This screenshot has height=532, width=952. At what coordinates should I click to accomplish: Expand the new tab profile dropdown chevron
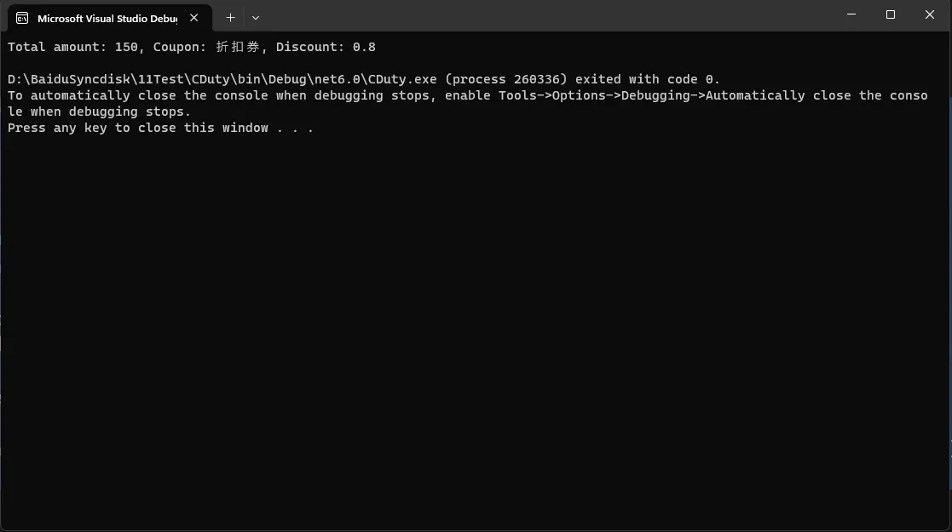[256, 18]
